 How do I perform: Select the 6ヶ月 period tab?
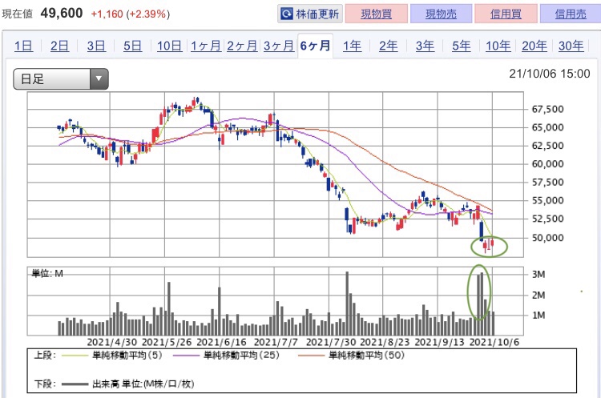315,46
